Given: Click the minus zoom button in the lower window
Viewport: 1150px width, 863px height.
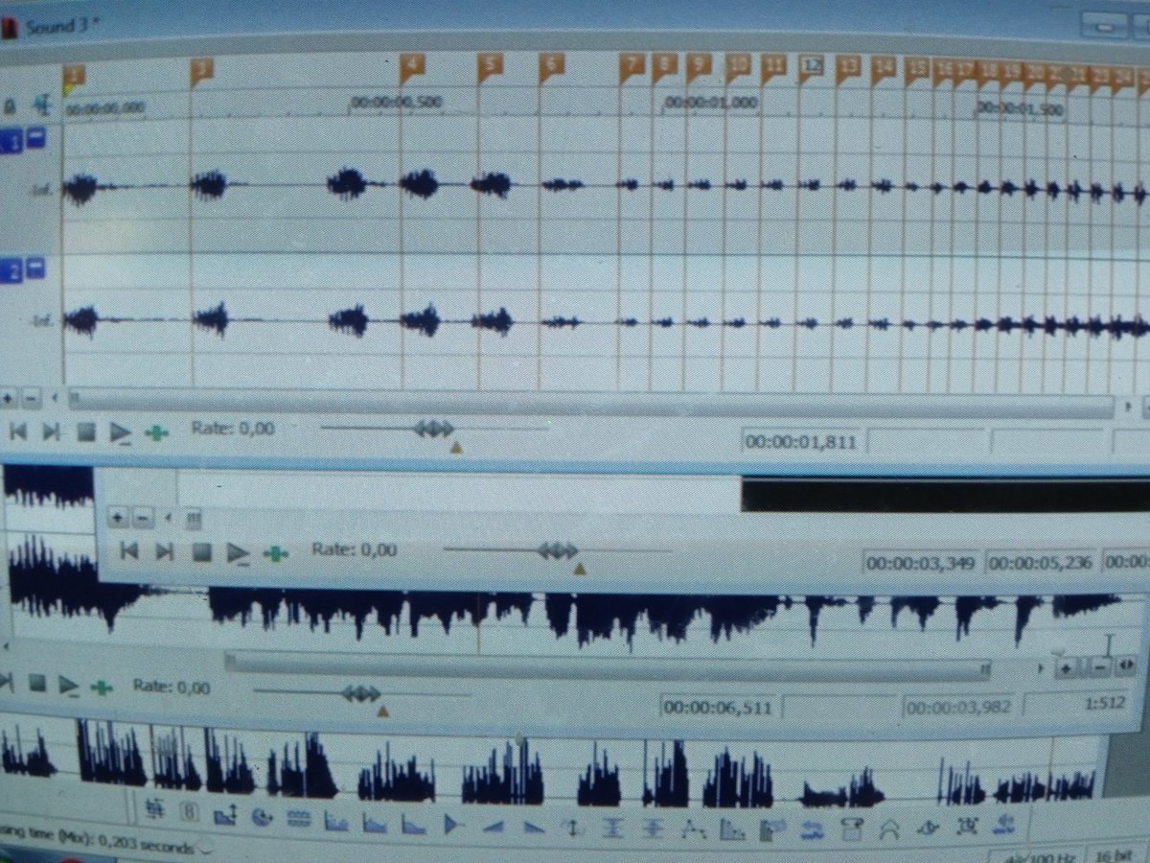Looking at the screenshot, I should [1101, 666].
